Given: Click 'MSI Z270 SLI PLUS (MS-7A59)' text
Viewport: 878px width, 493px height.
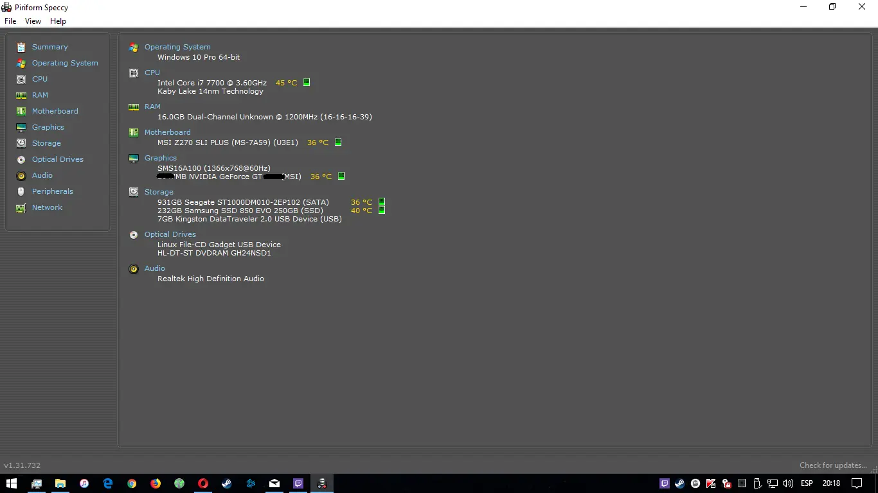Looking at the screenshot, I should click(x=228, y=143).
